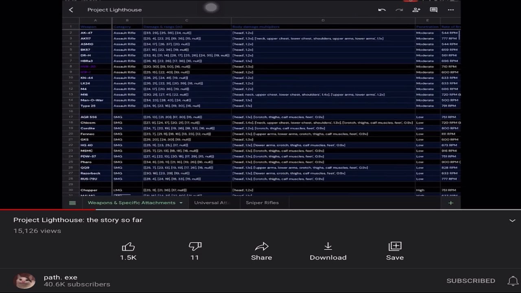Screen dimensions: 521x293
Task: Open the three-dot more options menu
Action: [x=451, y=10]
